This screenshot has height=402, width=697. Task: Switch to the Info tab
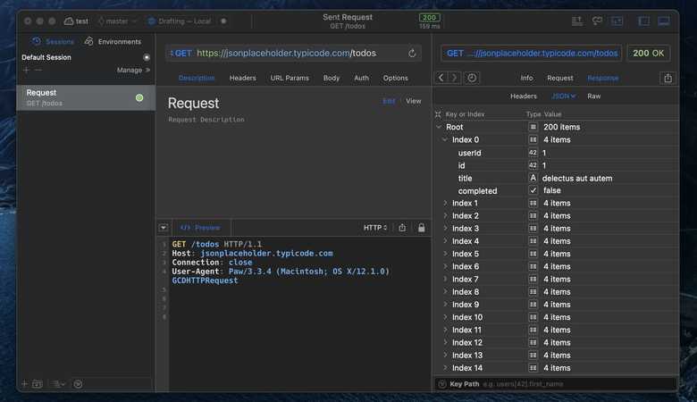526,78
